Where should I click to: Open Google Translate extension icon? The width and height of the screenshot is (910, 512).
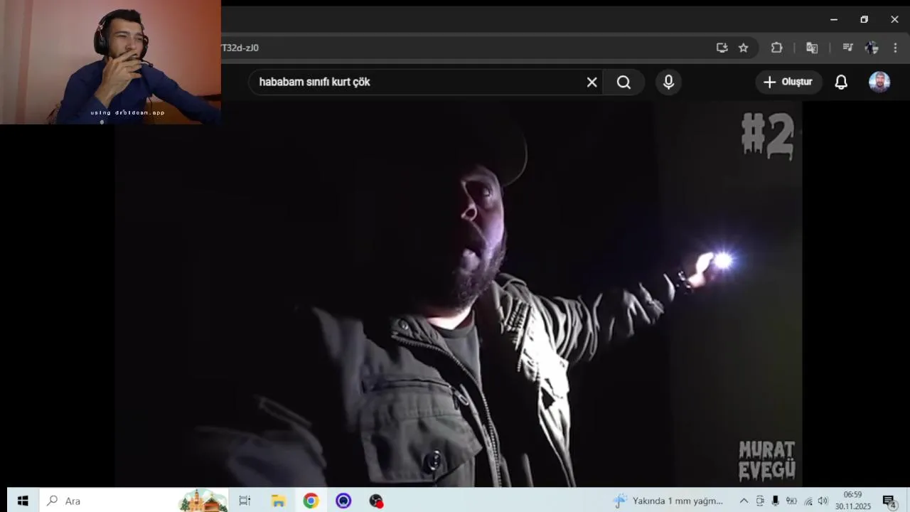click(x=811, y=48)
